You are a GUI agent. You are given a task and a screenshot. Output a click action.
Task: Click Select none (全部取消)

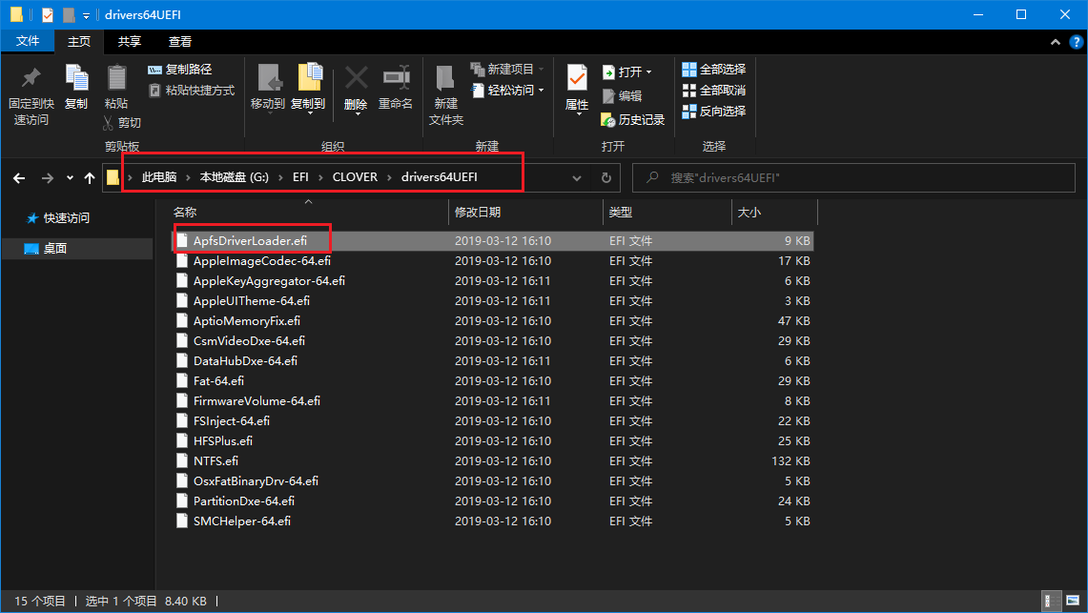tap(714, 91)
